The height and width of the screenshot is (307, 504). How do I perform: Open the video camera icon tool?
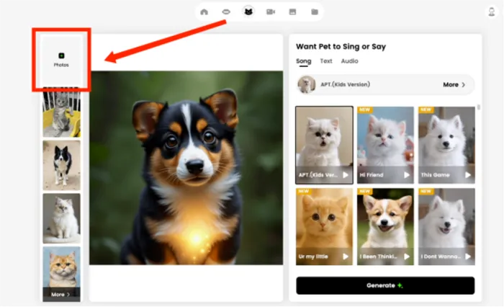(271, 12)
